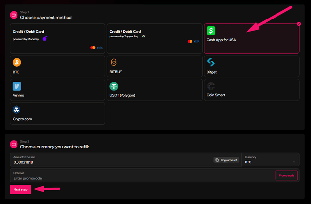311x204 pixels.
Task: Click the 'Choose payment method' heading
Action: (46, 17)
